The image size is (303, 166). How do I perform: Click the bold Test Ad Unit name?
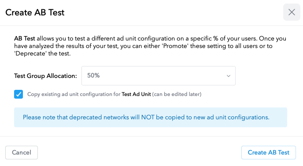[x=136, y=94]
